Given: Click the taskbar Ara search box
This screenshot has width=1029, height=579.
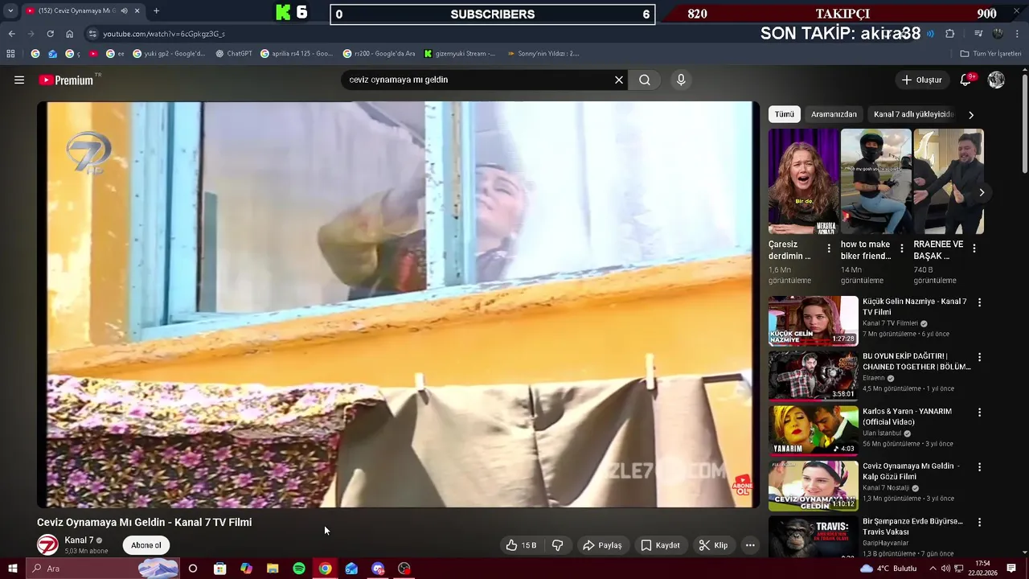Looking at the screenshot, I should pos(102,569).
